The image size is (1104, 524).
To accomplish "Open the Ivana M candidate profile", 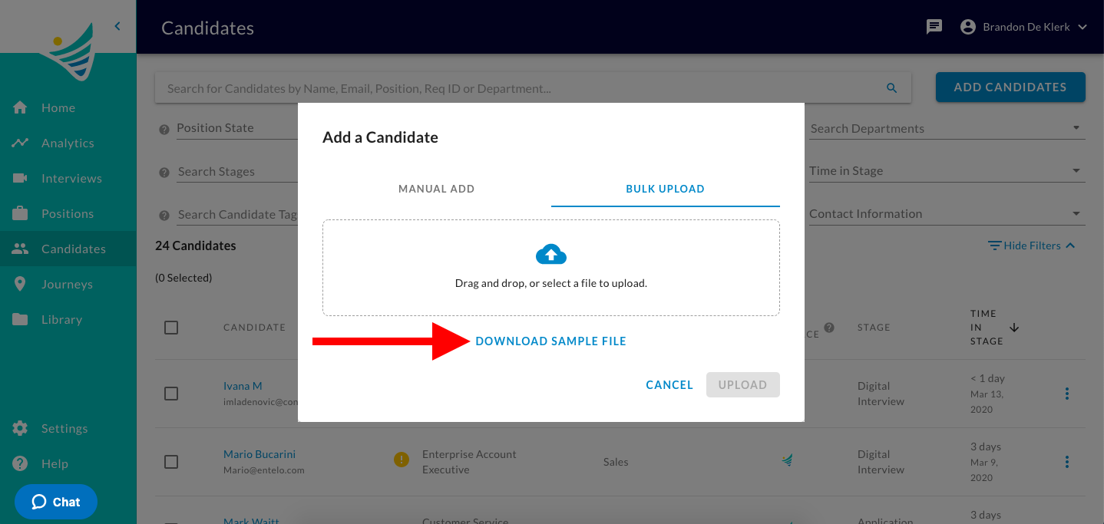I will 243,386.
